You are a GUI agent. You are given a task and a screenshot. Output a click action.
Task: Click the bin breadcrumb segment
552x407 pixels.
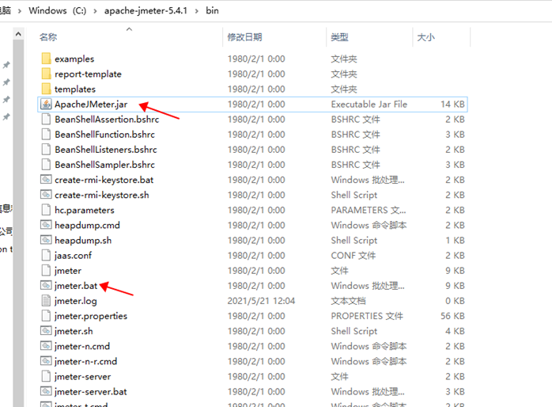click(212, 10)
